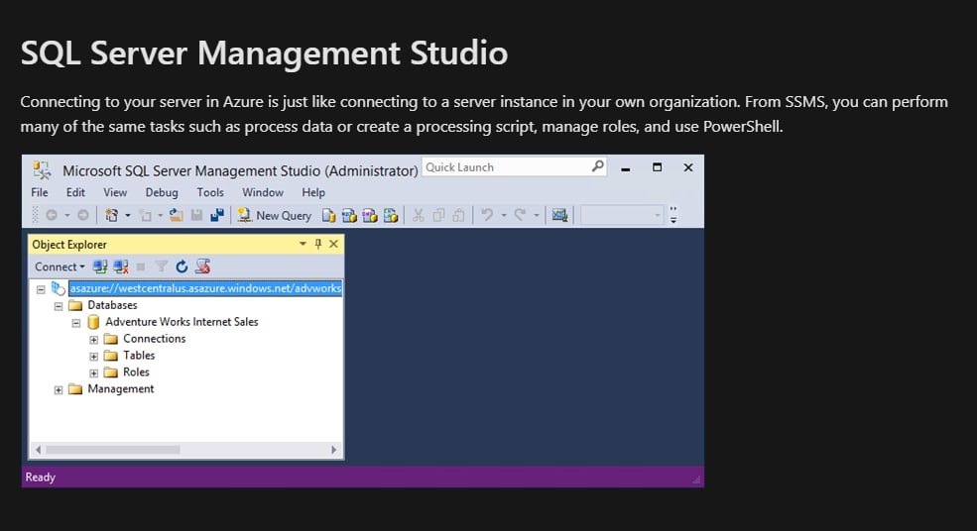The width and height of the screenshot is (977, 531).
Task: Click the Redo arrow icon
Action: (x=520, y=215)
